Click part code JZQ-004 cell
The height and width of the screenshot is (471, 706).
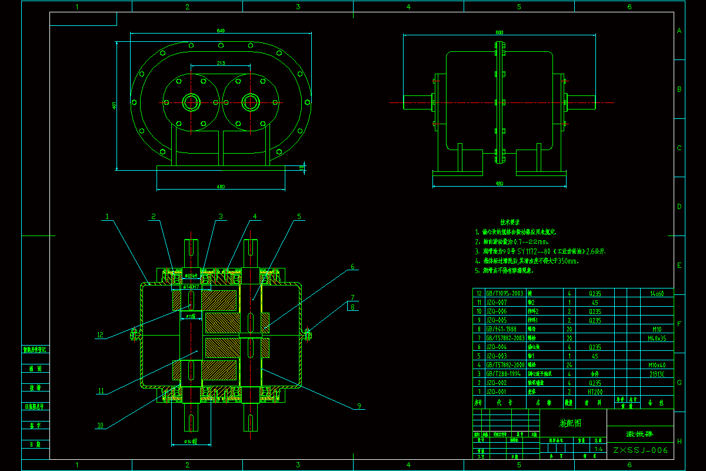pyautogui.click(x=498, y=347)
